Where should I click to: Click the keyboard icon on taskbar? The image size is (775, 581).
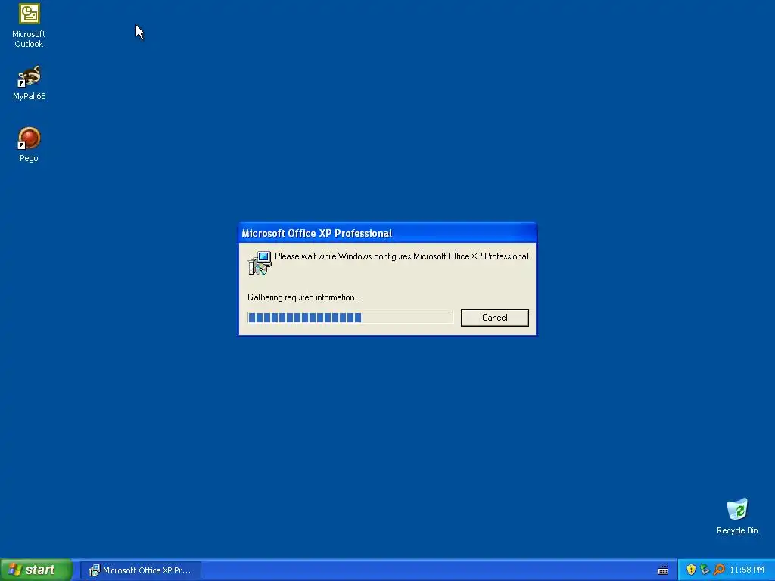663,570
